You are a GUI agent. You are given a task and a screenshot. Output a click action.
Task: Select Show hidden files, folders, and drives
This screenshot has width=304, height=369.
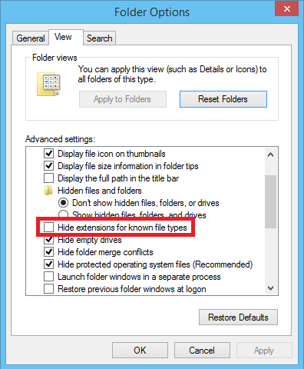tap(63, 214)
